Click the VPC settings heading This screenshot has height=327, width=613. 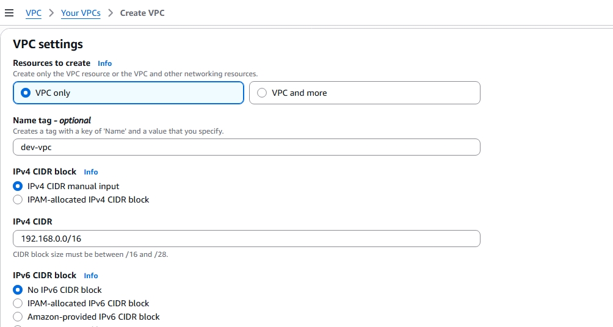click(48, 45)
